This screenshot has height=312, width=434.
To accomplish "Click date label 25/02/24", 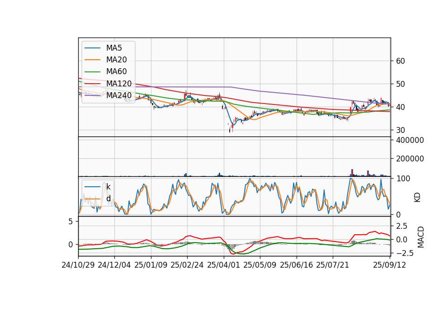I will 187,265.
